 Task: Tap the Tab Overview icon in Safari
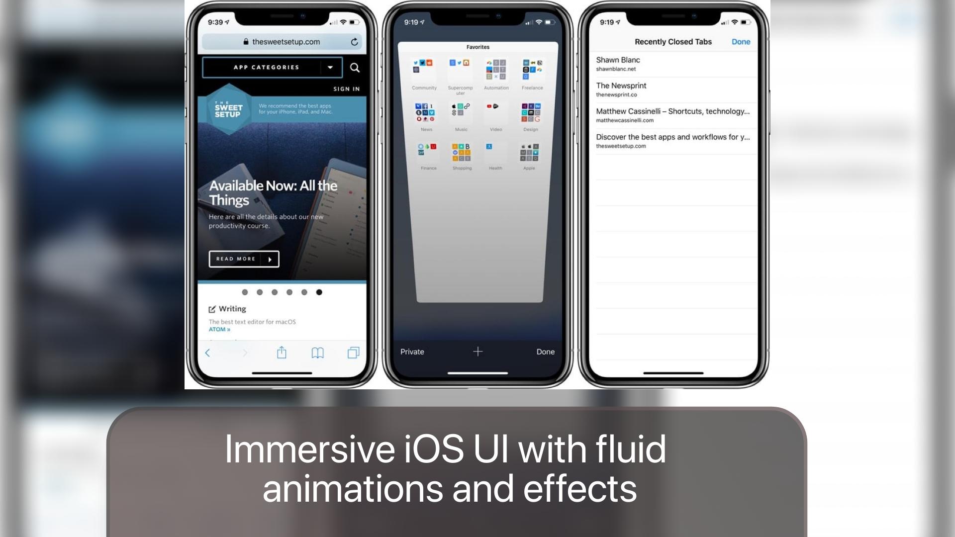point(354,352)
